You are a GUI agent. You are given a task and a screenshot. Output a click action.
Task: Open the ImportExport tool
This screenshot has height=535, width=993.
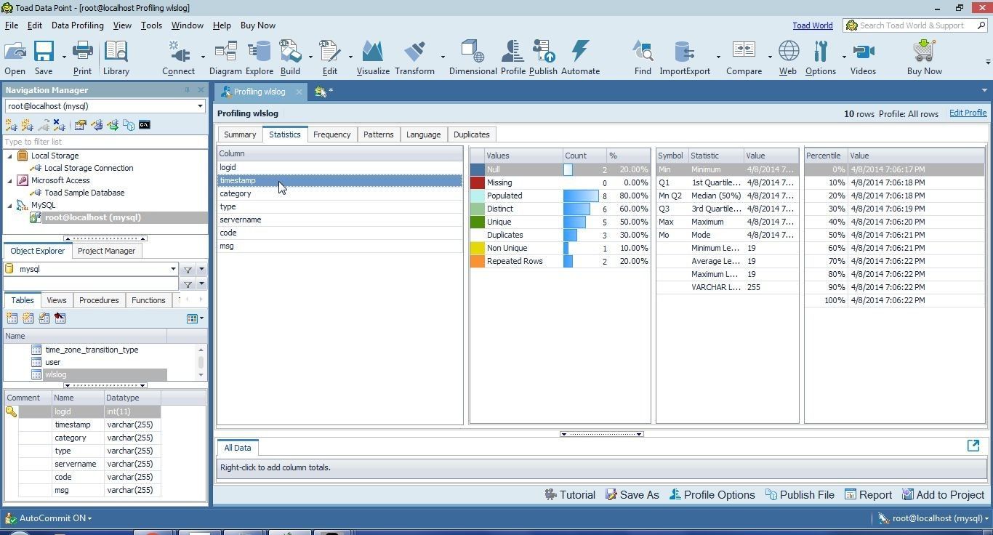coord(685,58)
